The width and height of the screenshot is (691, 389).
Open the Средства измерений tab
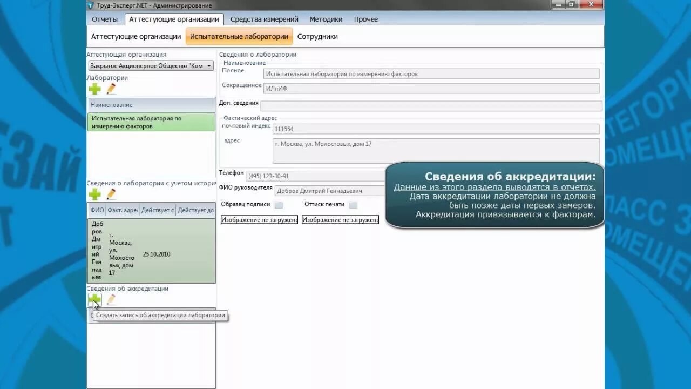[265, 19]
